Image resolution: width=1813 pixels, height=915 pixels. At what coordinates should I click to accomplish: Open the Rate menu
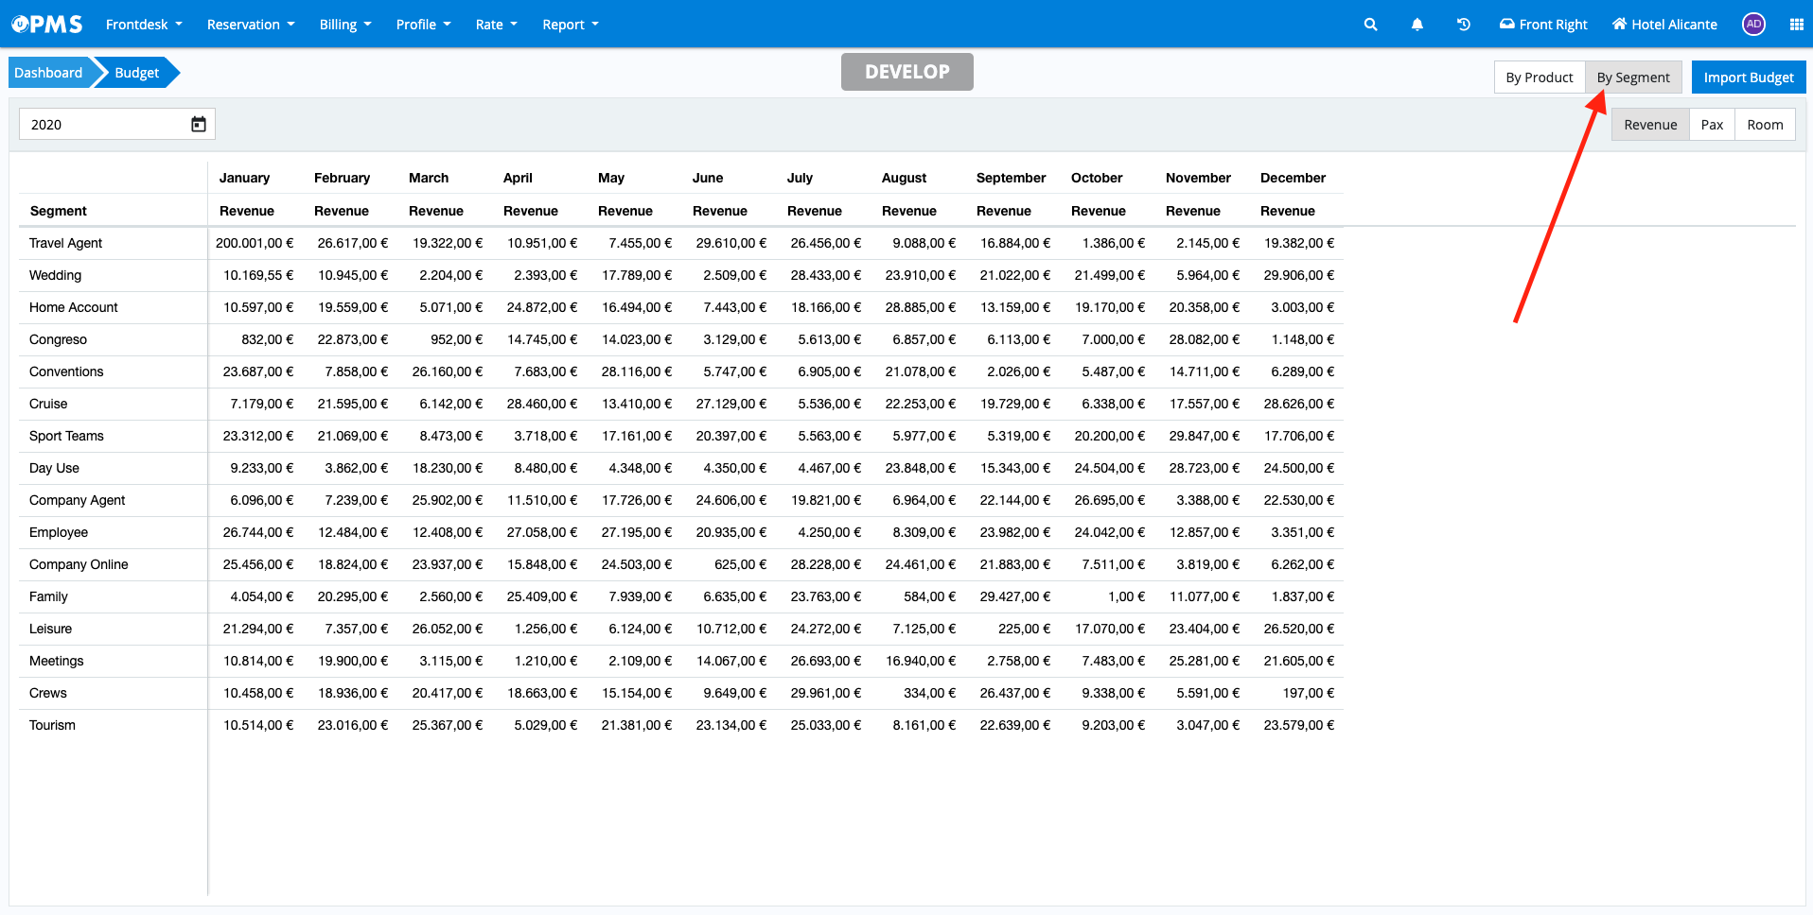pyautogui.click(x=496, y=25)
